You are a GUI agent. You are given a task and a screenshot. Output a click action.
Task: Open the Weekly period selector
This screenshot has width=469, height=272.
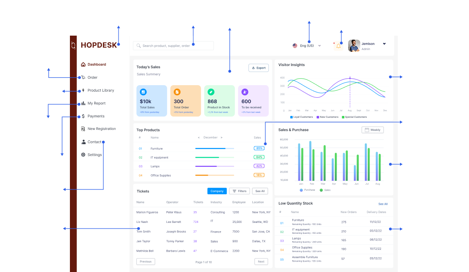coord(372,130)
